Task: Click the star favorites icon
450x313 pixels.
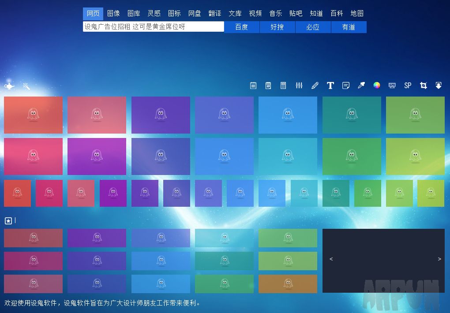Action: (8, 220)
